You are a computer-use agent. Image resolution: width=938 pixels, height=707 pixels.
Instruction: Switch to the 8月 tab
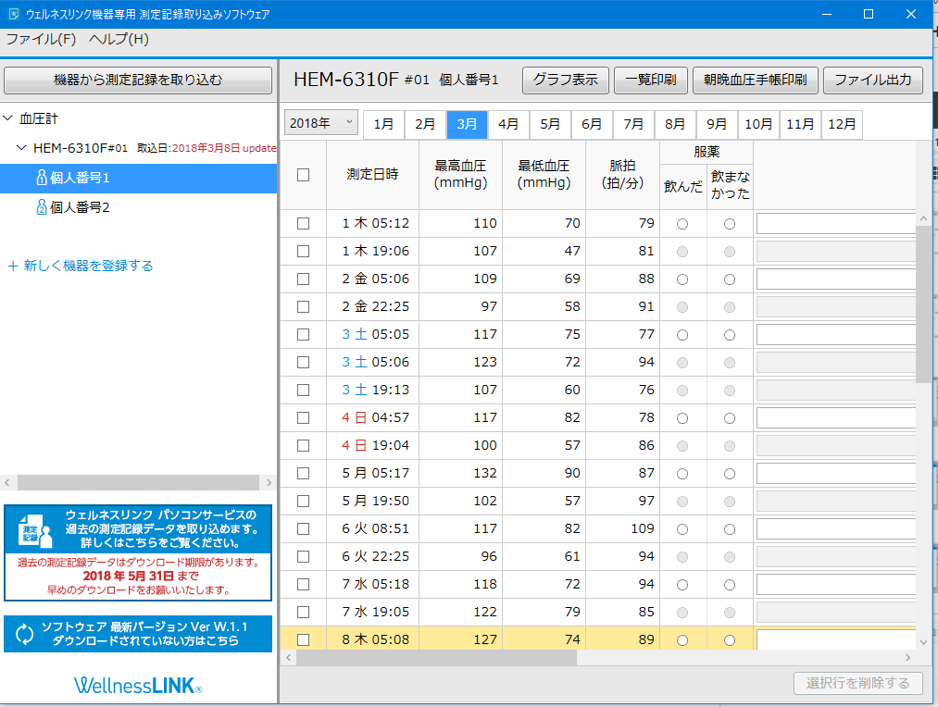point(675,124)
